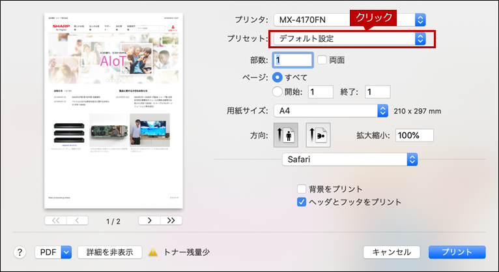Select portrait orientation icon
The image size is (499, 272).
point(286,135)
